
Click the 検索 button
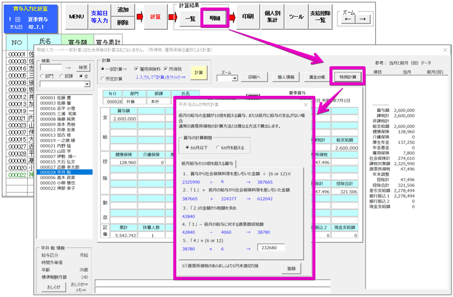tap(83, 67)
